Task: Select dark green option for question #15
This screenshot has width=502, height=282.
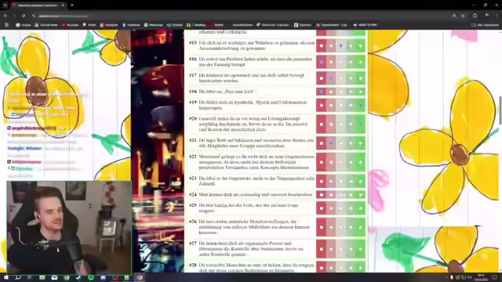Action: [x=361, y=45]
